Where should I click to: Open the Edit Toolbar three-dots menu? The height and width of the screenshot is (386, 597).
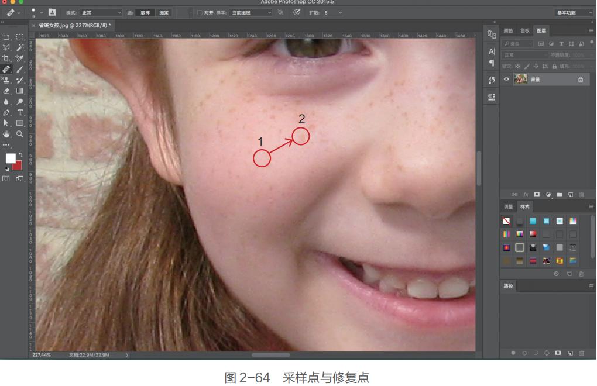point(6,145)
